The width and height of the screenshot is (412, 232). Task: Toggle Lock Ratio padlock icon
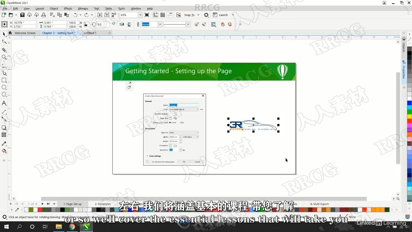(x=85, y=24)
